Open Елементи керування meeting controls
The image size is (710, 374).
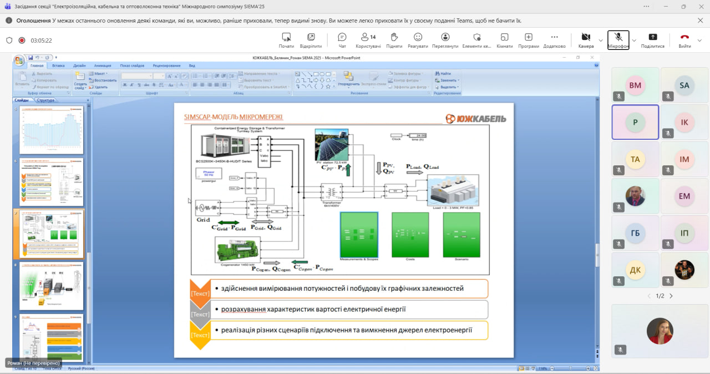click(x=476, y=40)
